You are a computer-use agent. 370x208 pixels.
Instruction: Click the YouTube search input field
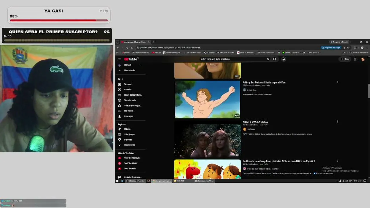233,59
